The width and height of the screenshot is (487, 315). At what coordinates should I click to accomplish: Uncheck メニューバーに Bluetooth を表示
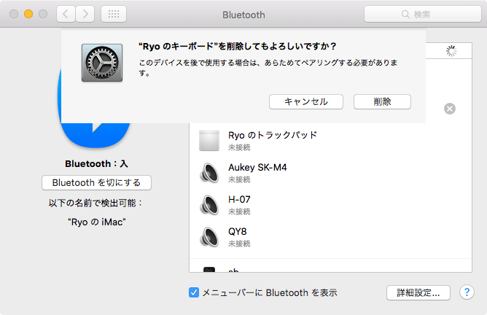(194, 292)
